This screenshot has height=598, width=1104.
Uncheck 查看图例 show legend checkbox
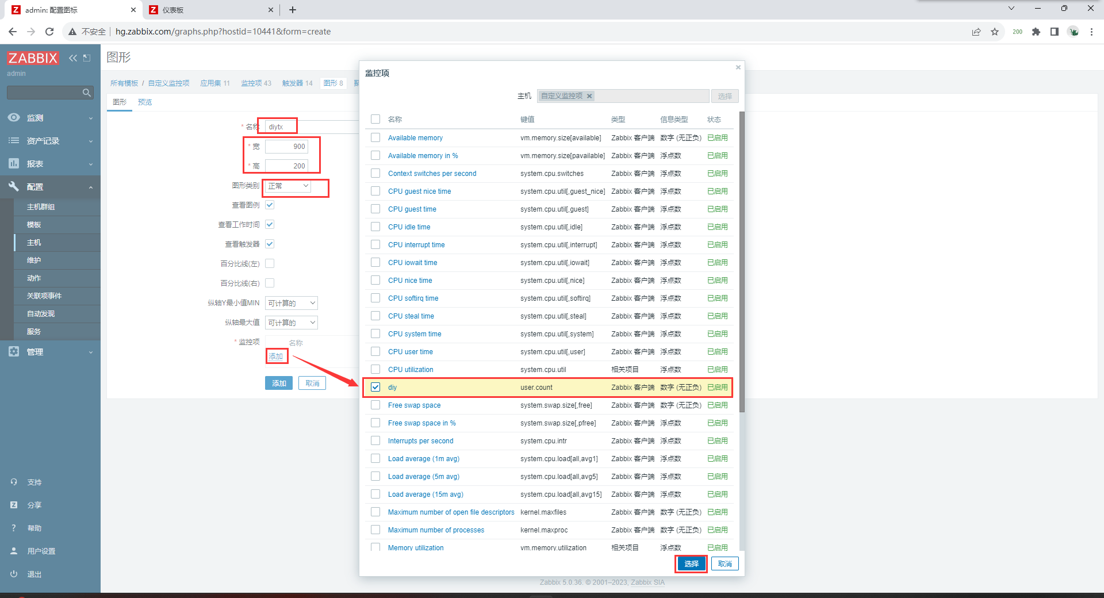point(270,205)
